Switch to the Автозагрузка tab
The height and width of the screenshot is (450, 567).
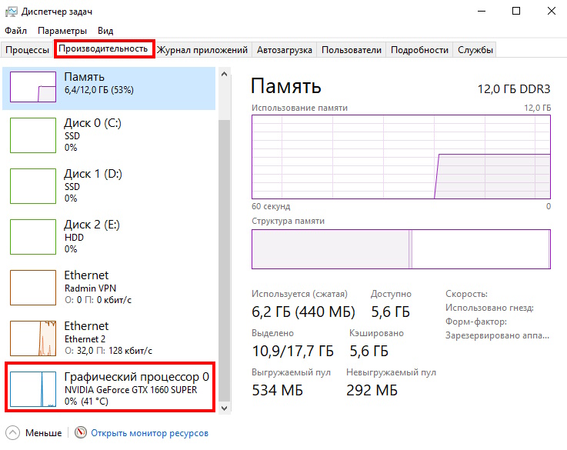[284, 49]
